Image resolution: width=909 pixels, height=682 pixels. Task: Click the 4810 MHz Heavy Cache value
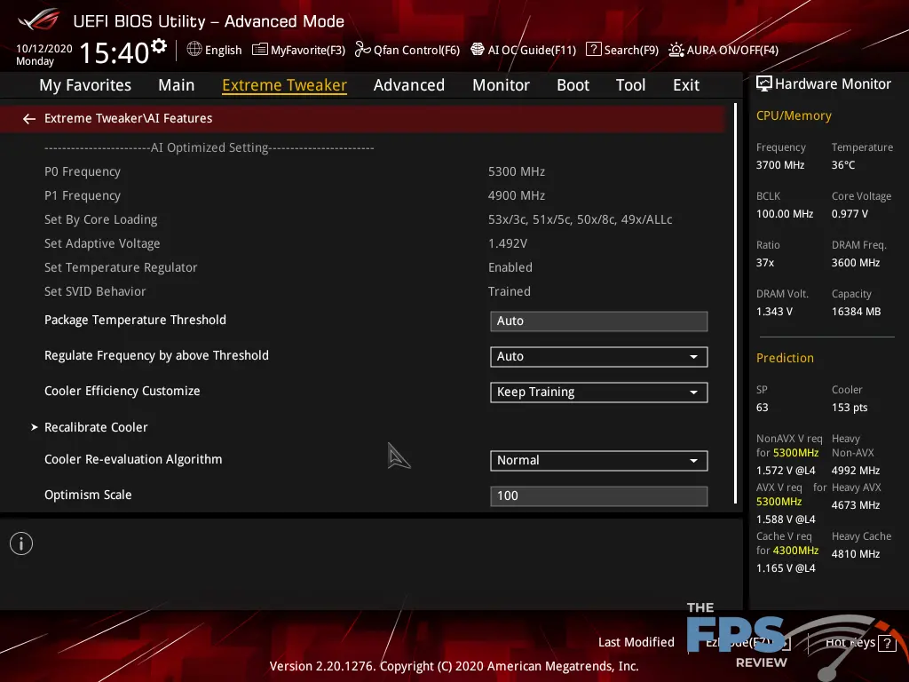tap(856, 554)
